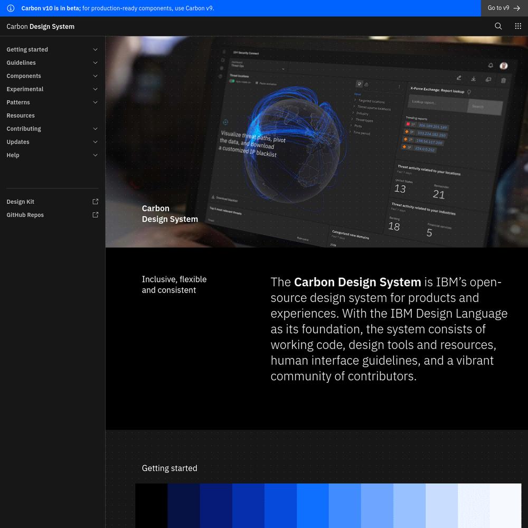
Task: Expand the Patterns chevron
Action: tap(95, 102)
